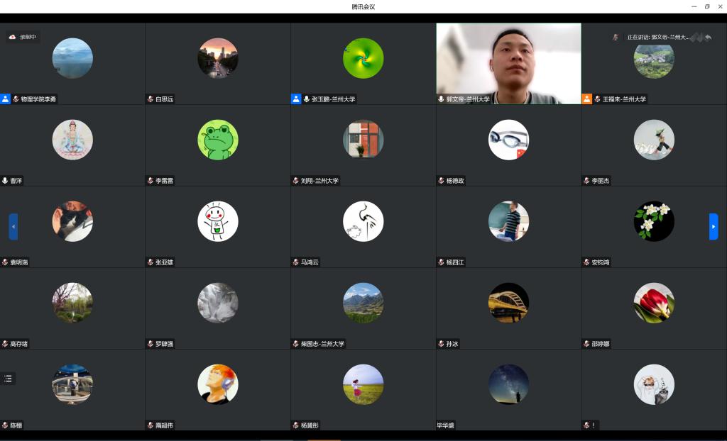The height and width of the screenshot is (441, 727).
Task: Click the name label 物理学院李勇
Action: coord(38,99)
